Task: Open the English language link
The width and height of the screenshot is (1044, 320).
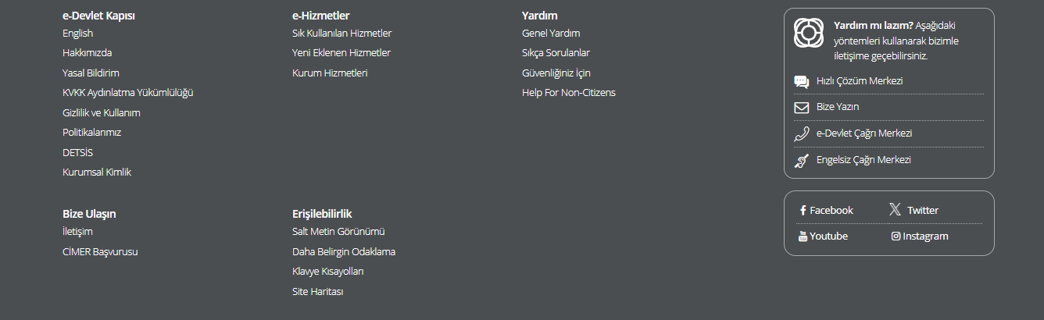Action: tap(77, 34)
